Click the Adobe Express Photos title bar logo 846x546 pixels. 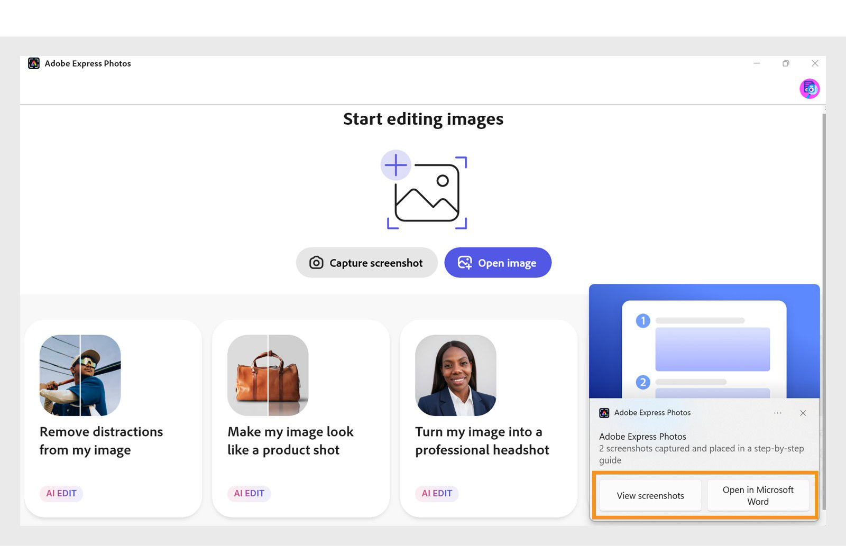pyautogui.click(x=34, y=63)
